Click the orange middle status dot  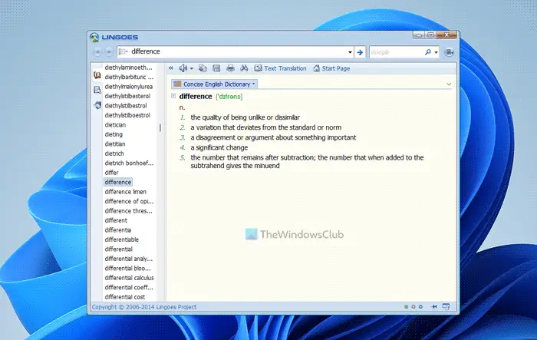pyautogui.click(x=413, y=307)
